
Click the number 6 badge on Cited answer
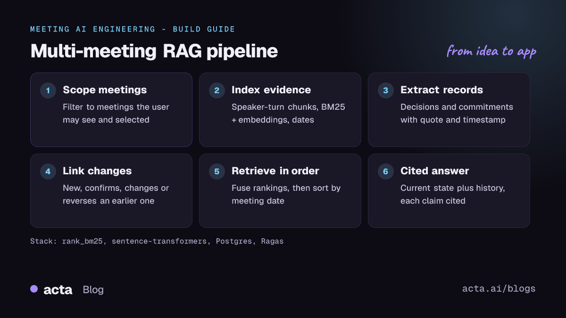point(386,171)
